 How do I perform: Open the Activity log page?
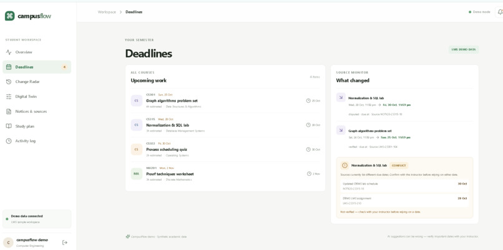pyautogui.click(x=37, y=141)
